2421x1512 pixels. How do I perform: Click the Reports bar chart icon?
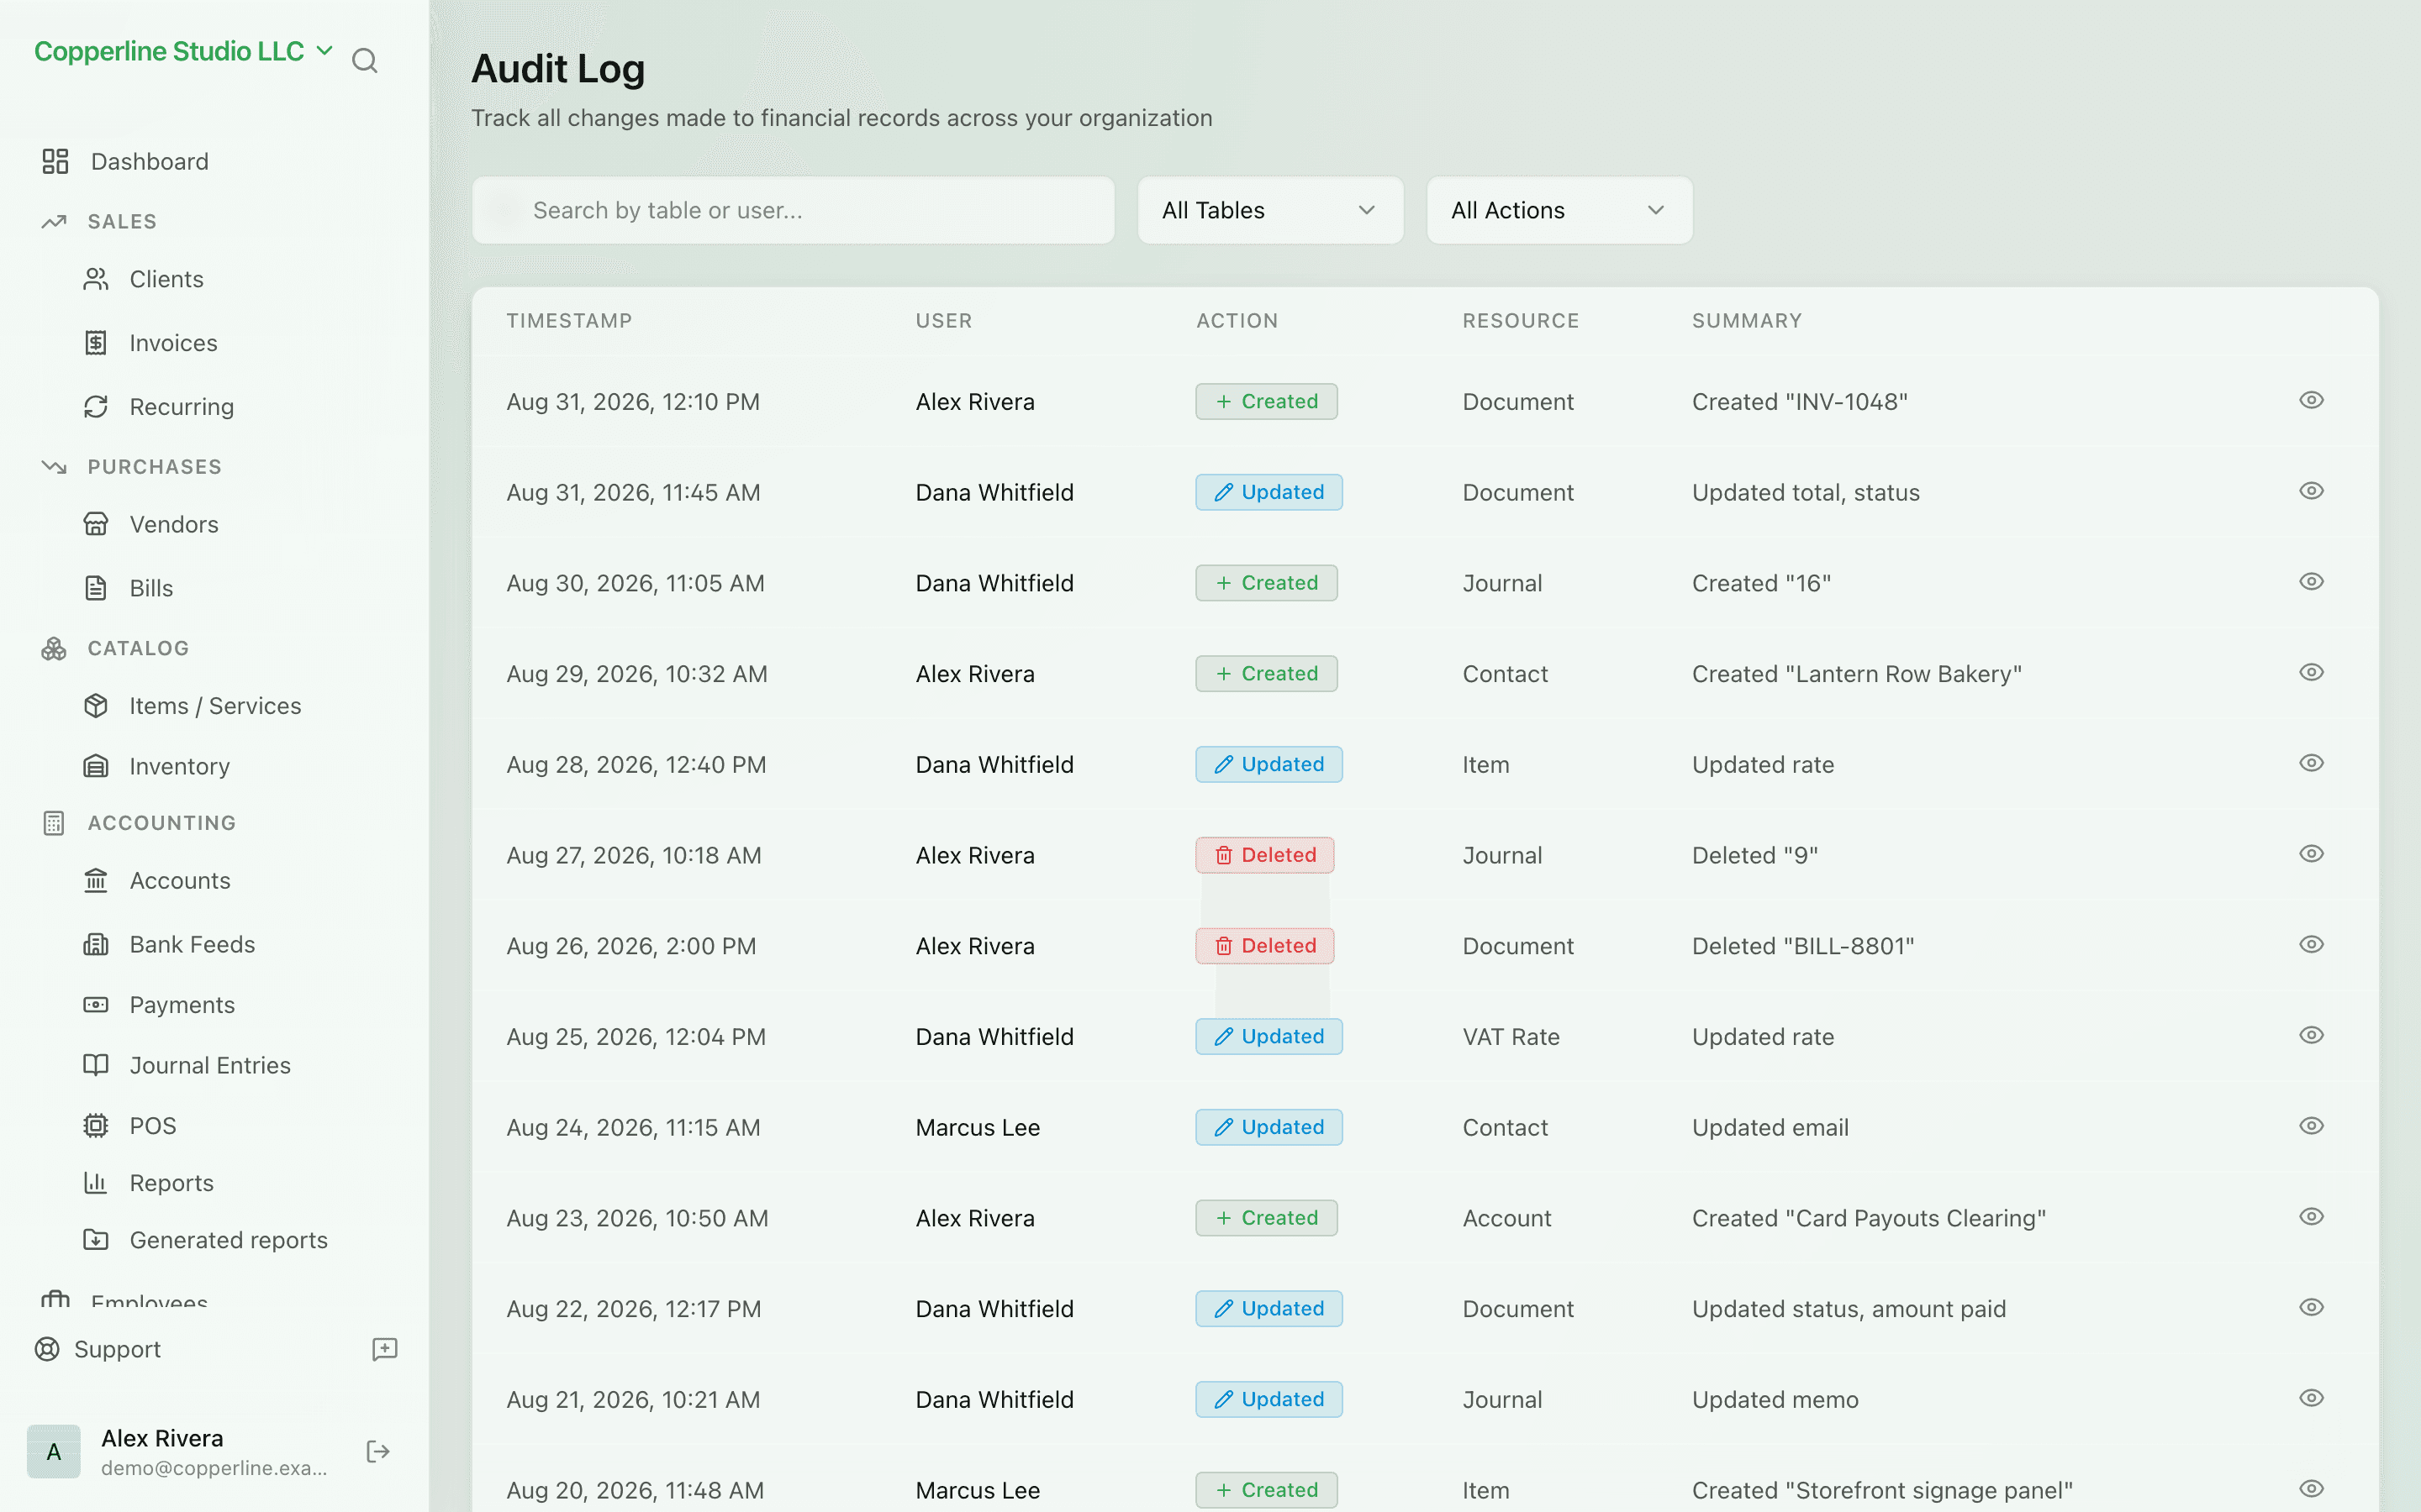tap(96, 1183)
